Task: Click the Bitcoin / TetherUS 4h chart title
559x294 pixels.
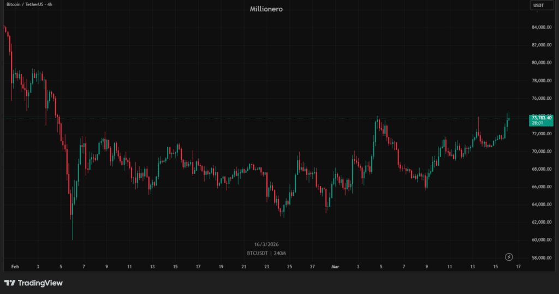Action: [x=29, y=4]
